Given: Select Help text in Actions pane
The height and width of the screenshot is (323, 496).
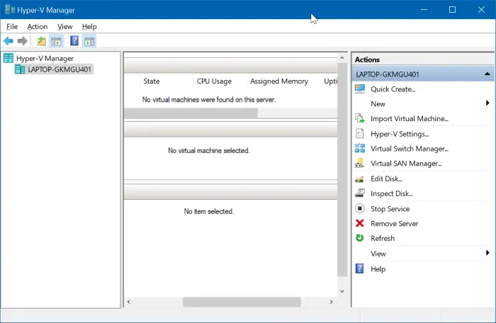Looking at the screenshot, I should click(378, 269).
